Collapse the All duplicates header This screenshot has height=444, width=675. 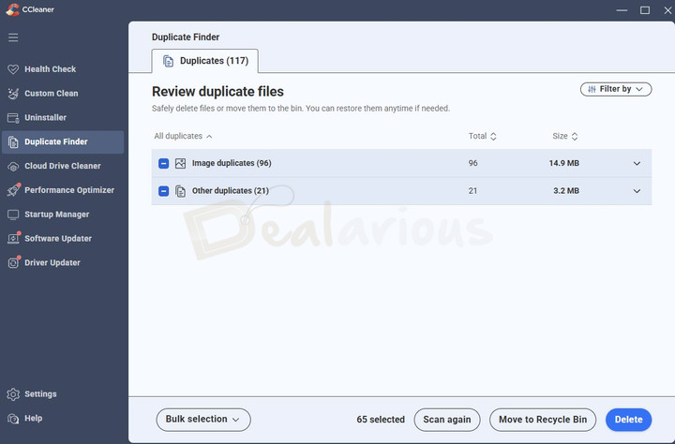point(183,137)
